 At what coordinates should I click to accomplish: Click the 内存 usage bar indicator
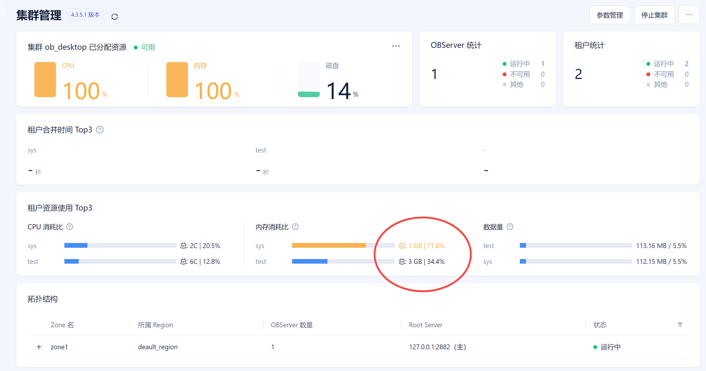pyautogui.click(x=177, y=79)
